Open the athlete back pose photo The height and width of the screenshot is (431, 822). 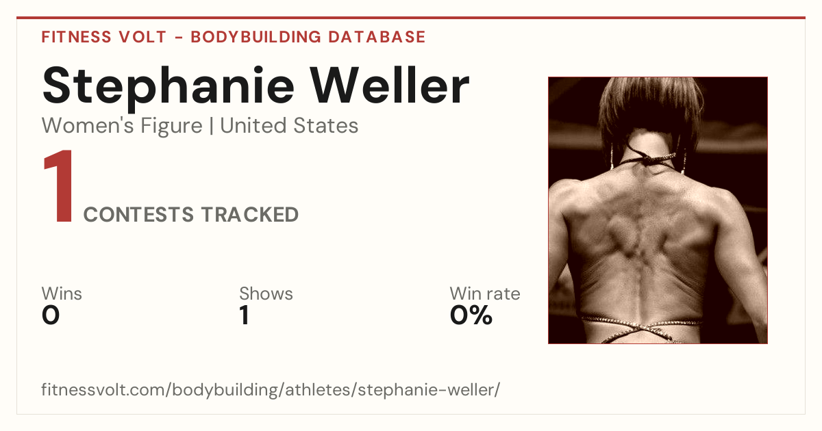(658, 210)
